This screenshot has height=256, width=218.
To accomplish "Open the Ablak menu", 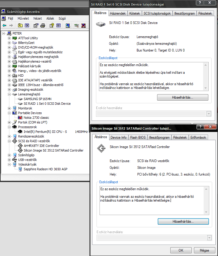I will [x=50, y=18].
